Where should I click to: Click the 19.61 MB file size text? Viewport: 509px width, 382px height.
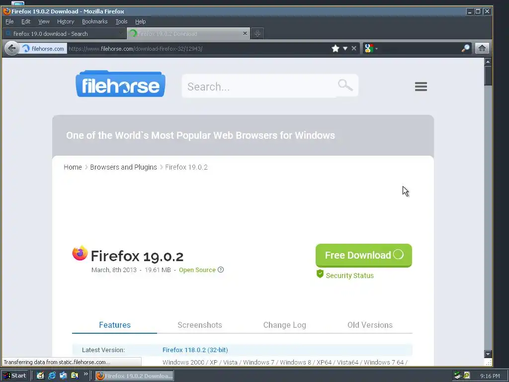pos(158,270)
